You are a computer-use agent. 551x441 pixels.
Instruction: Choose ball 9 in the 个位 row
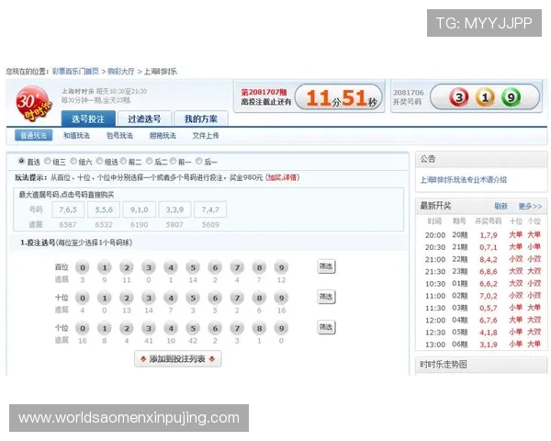coord(281,328)
